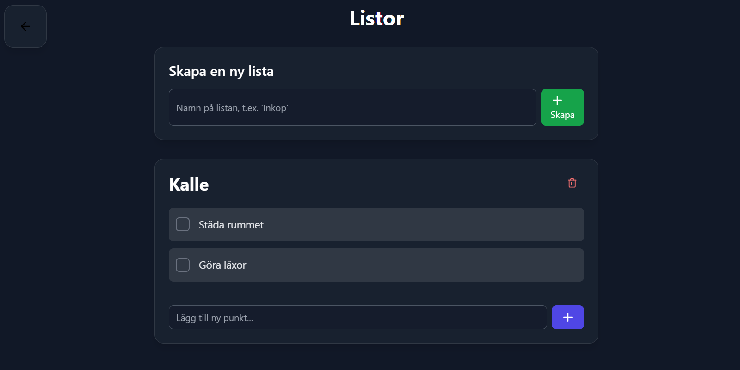
Task: Click empty area of Göra läxor row
Action: 416,265
